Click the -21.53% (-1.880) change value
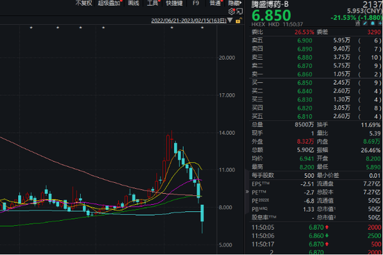The width and height of the screenshot is (383, 255). [x=356, y=17]
